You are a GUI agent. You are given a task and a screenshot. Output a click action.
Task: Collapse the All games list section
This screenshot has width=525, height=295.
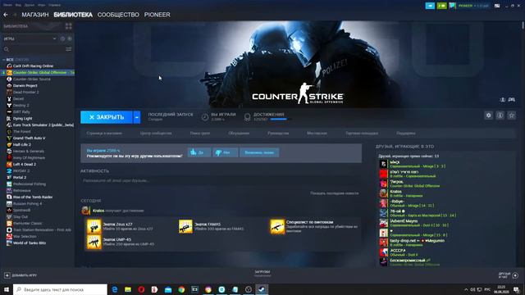(3, 60)
